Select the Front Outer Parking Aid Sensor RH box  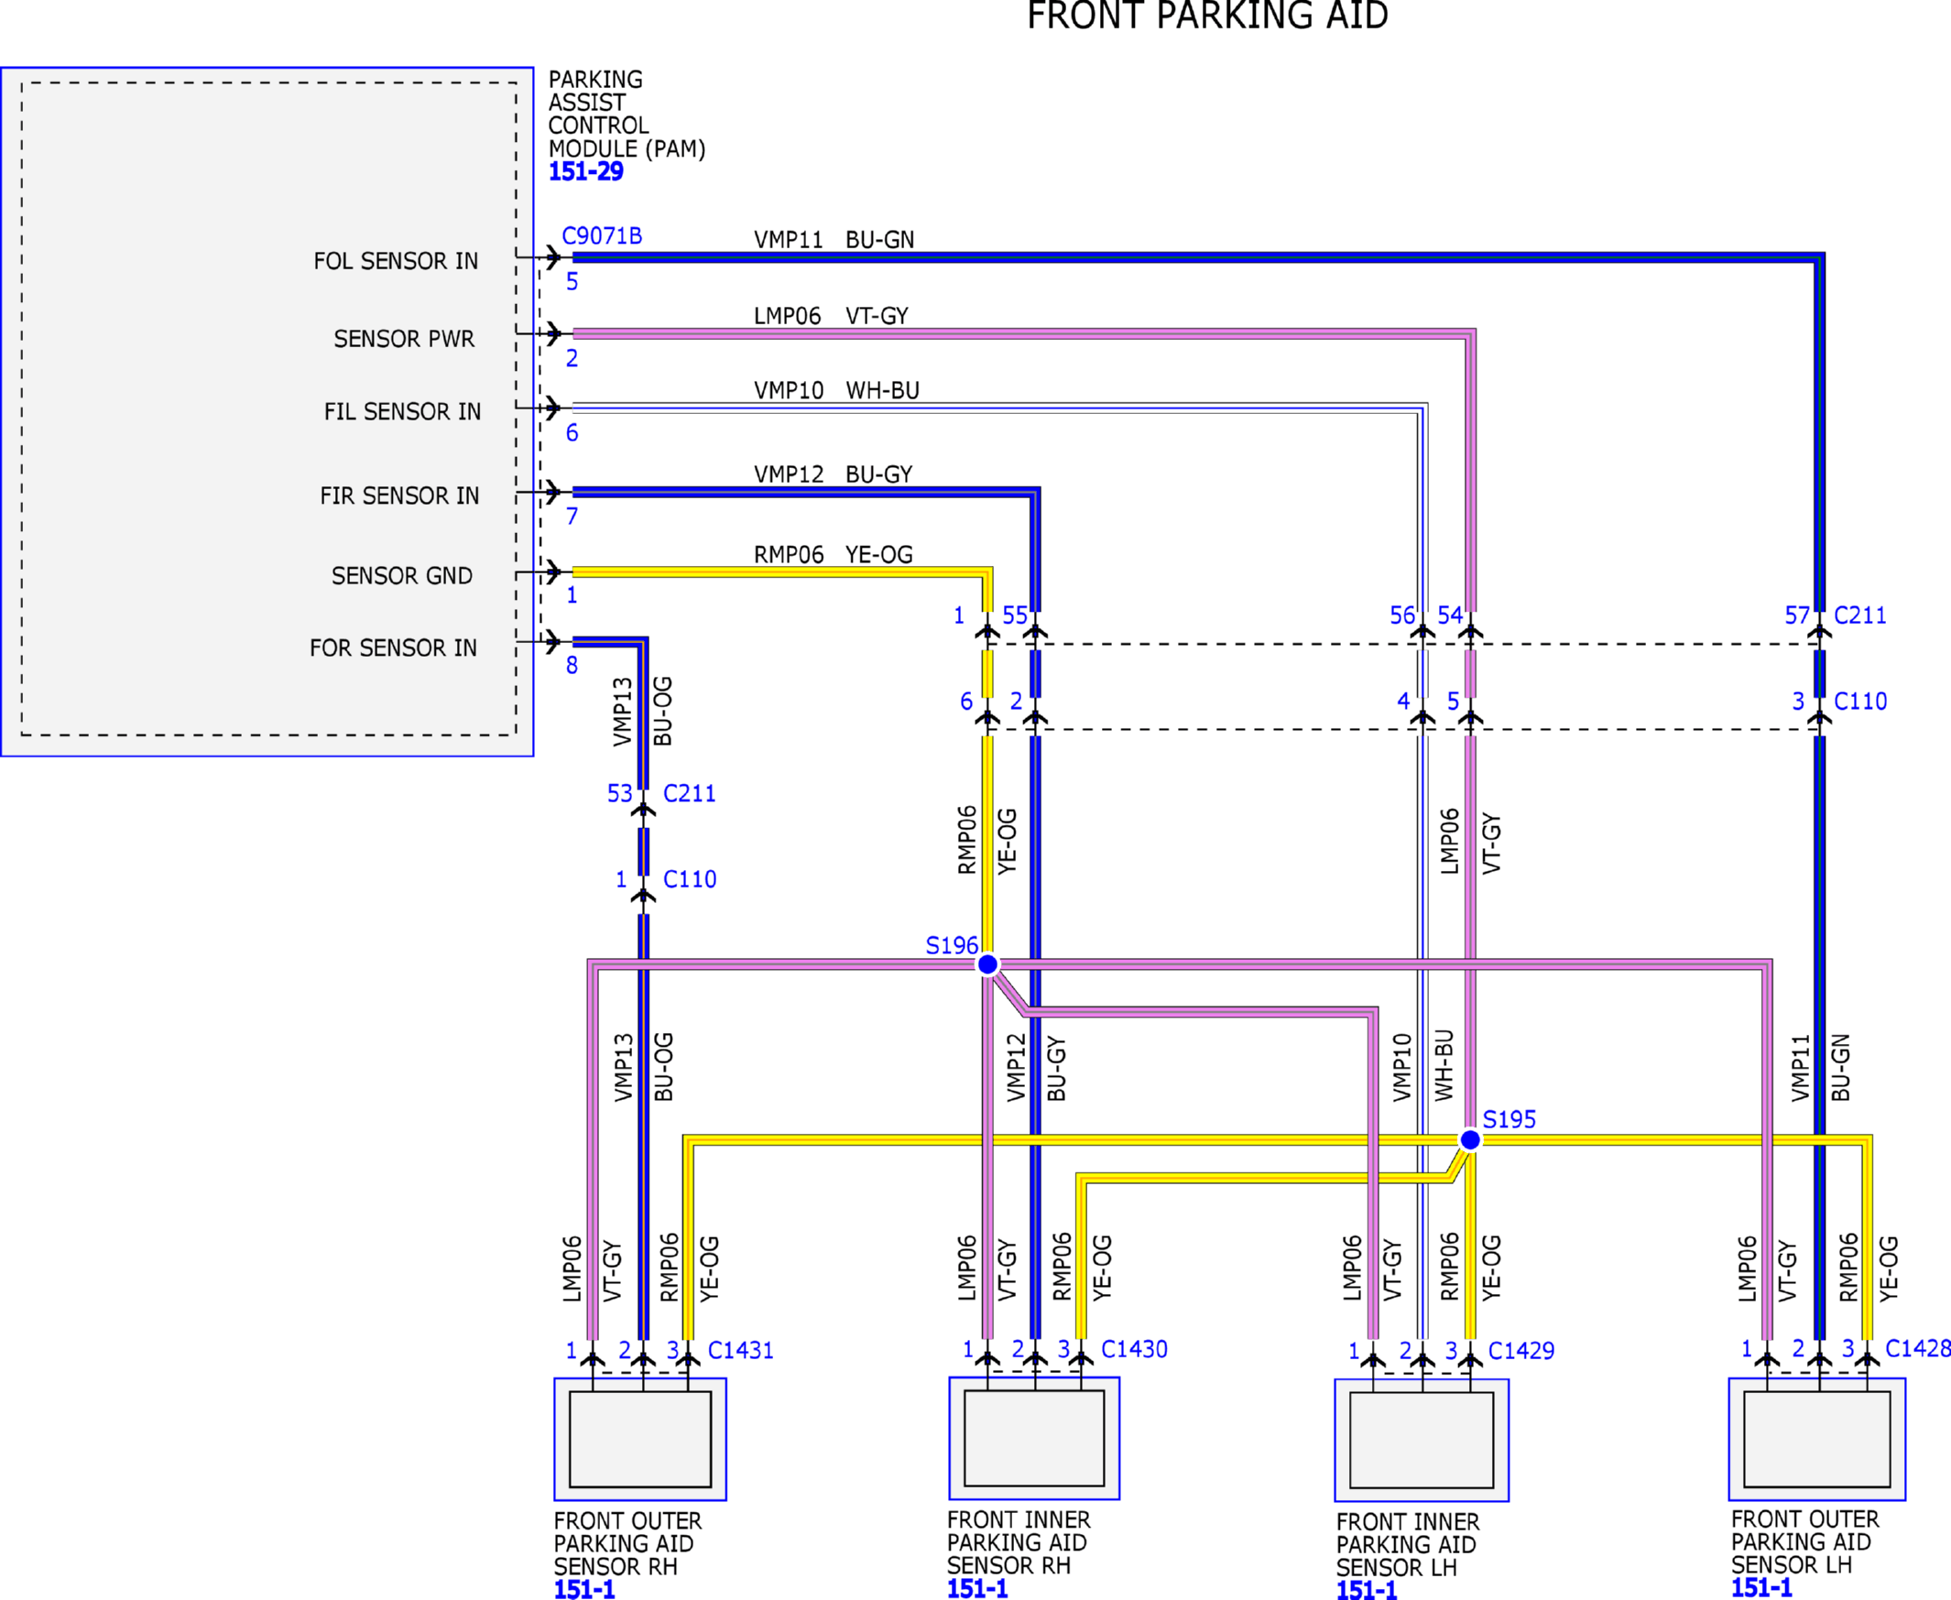(639, 1440)
